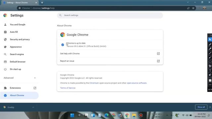Click the blue up-to-date checkmark
The image size is (212, 119).
point(63,45)
